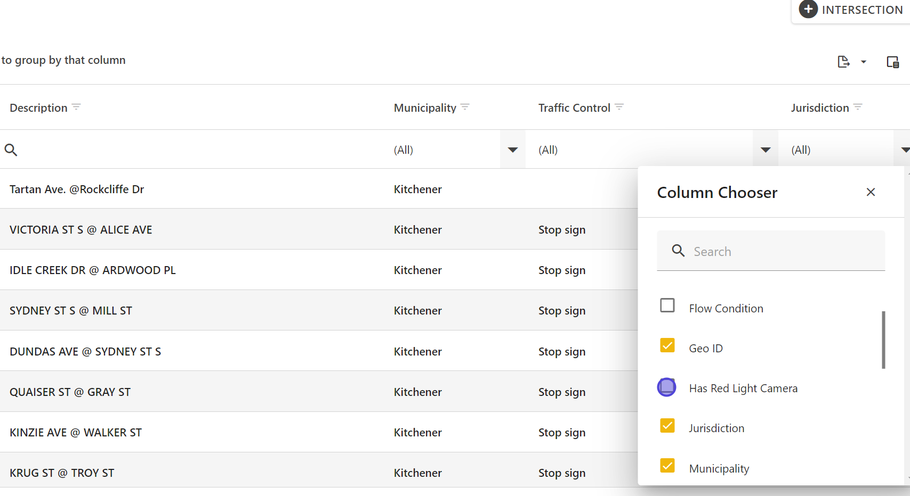Sort by the Municipality column header
This screenshot has height=496, width=910.
(425, 108)
